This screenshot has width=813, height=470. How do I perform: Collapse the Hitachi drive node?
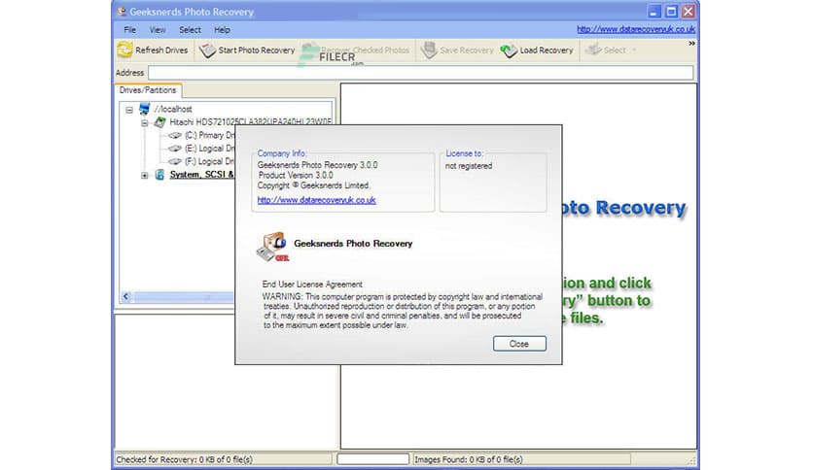coord(145,122)
